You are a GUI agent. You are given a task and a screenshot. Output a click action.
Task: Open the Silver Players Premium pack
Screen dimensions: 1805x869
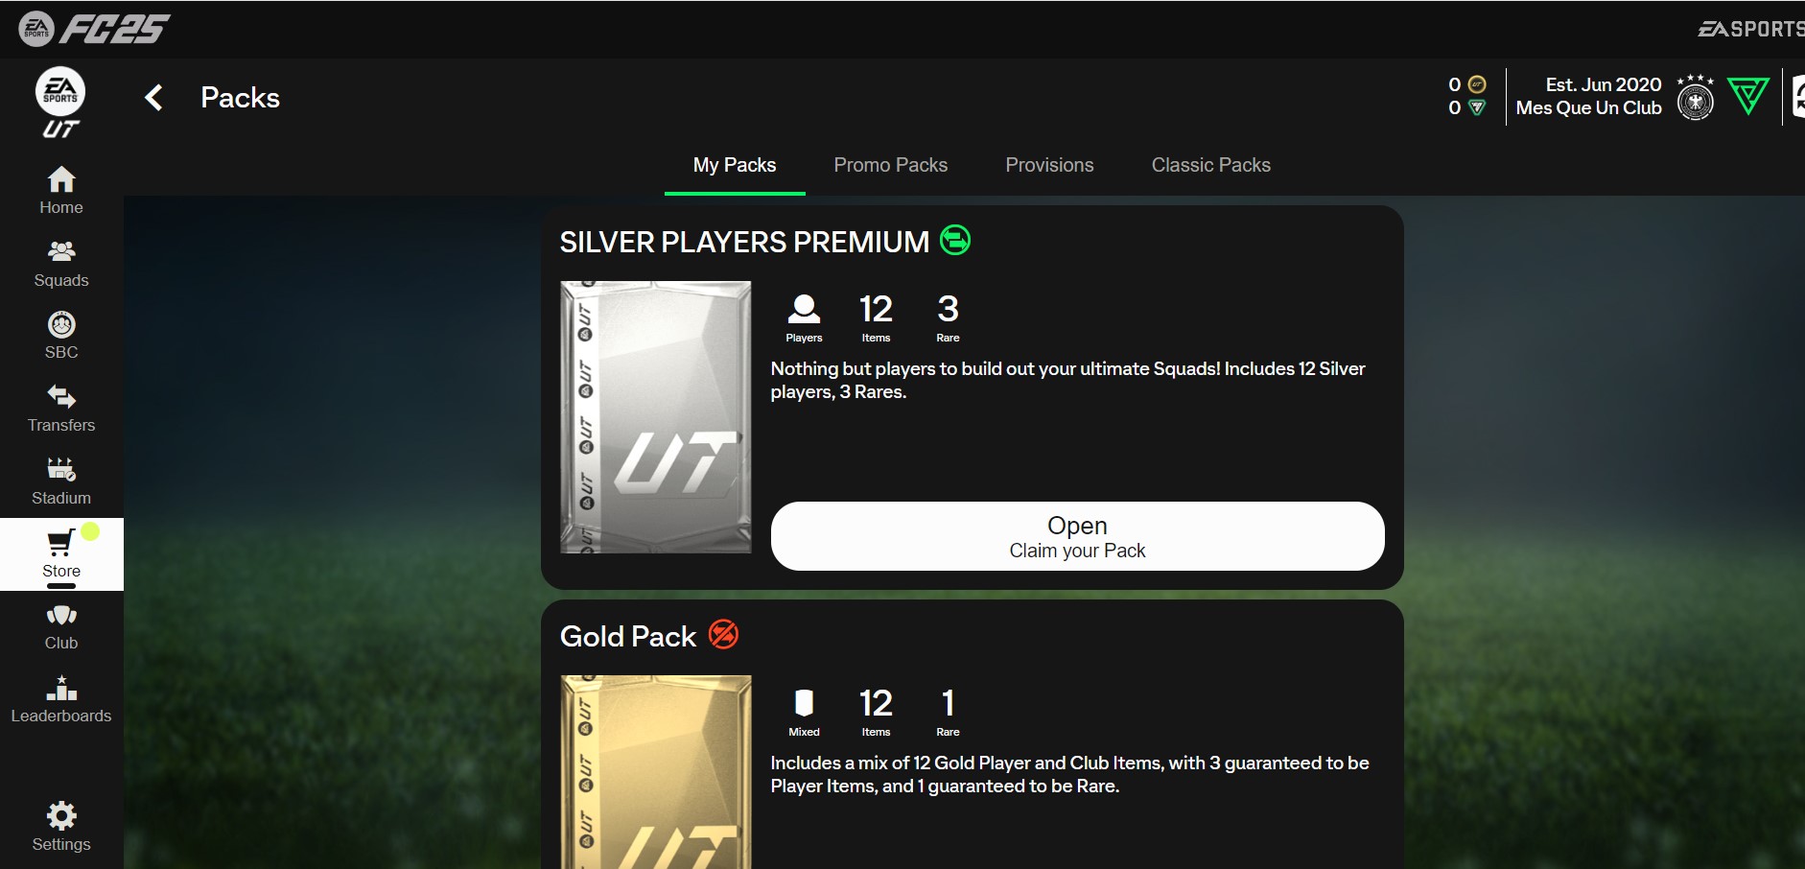1077,536
